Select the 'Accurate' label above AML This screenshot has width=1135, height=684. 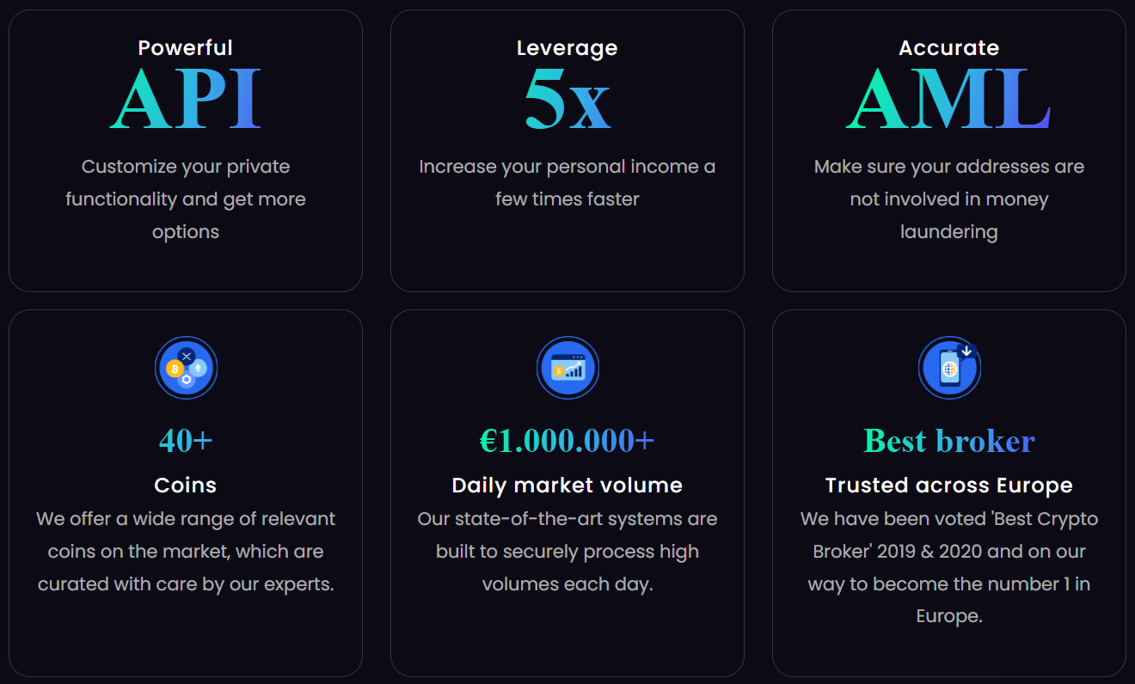point(949,48)
